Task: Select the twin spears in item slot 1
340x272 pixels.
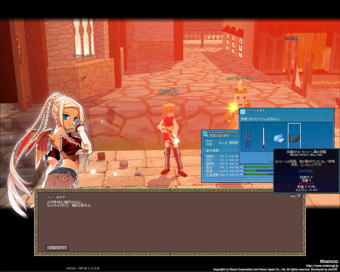Action: coord(248,138)
